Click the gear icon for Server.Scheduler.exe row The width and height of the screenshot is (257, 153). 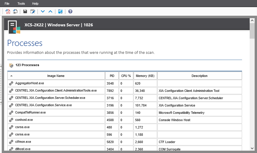(x=11, y=98)
